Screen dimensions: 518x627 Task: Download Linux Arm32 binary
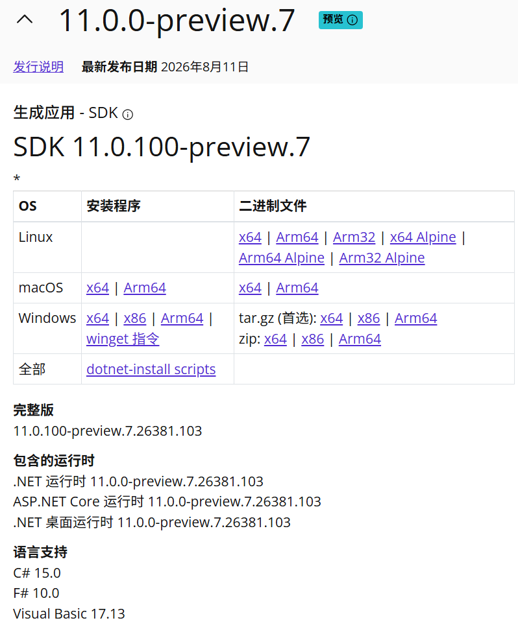[x=354, y=237]
